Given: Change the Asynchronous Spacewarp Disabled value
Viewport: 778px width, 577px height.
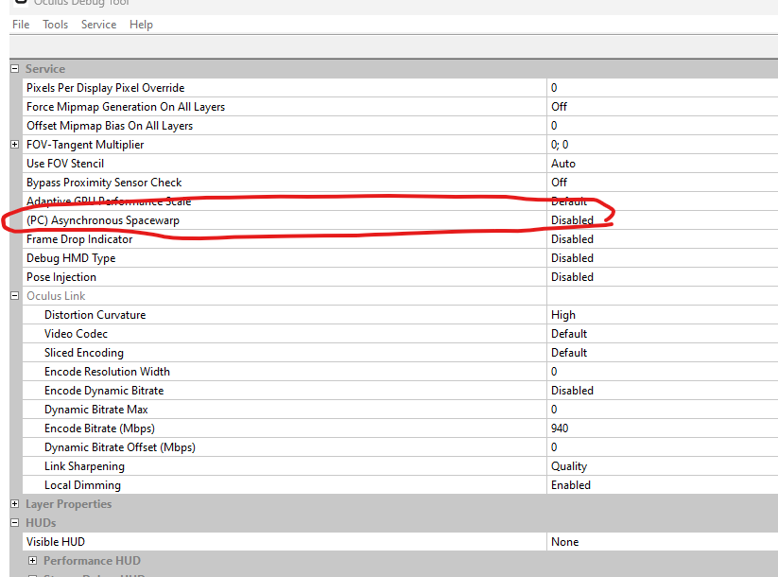Looking at the screenshot, I should (663, 220).
